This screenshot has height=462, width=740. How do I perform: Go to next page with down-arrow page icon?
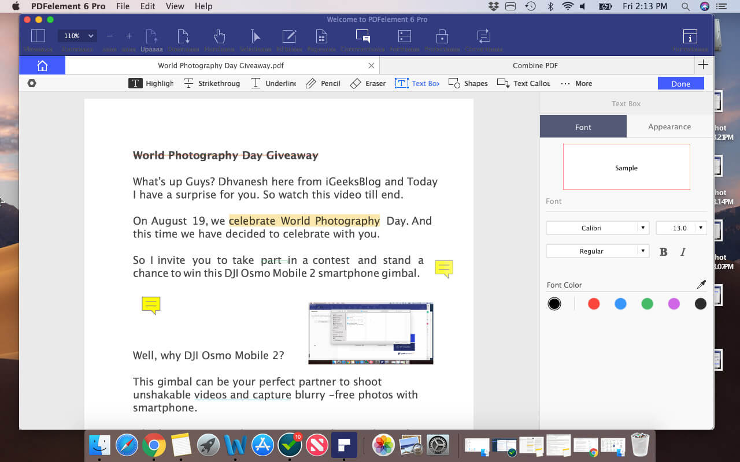click(x=183, y=36)
